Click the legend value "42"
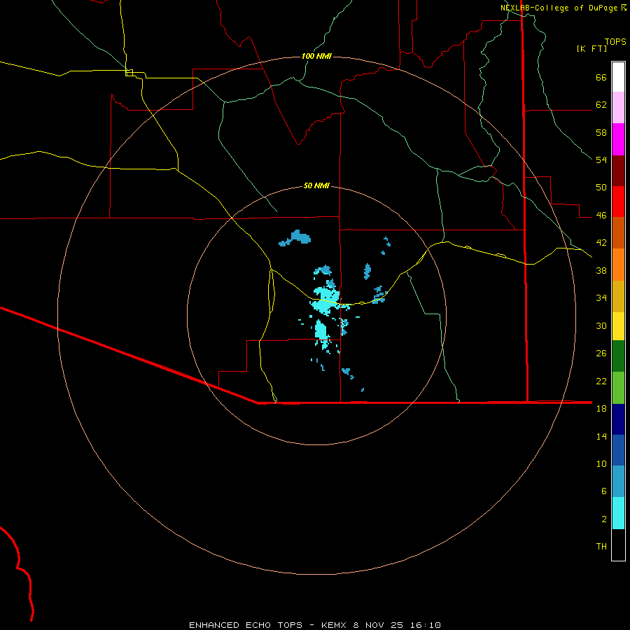630x630 pixels. pos(601,242)
